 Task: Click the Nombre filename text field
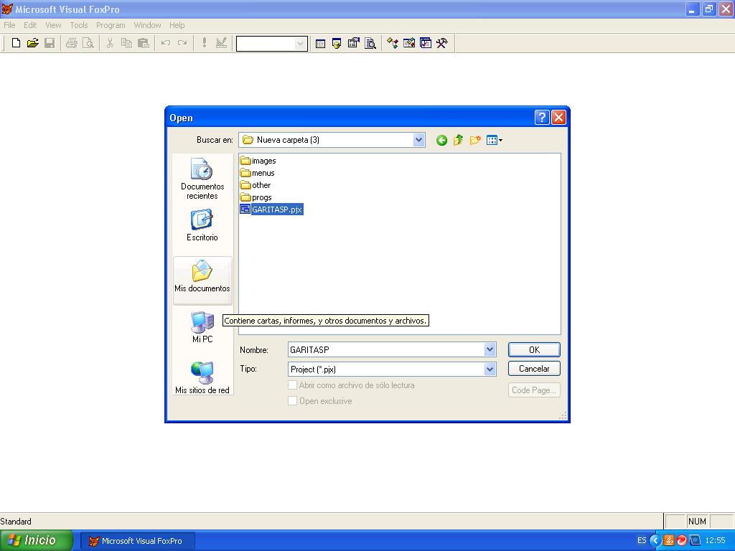386,349
